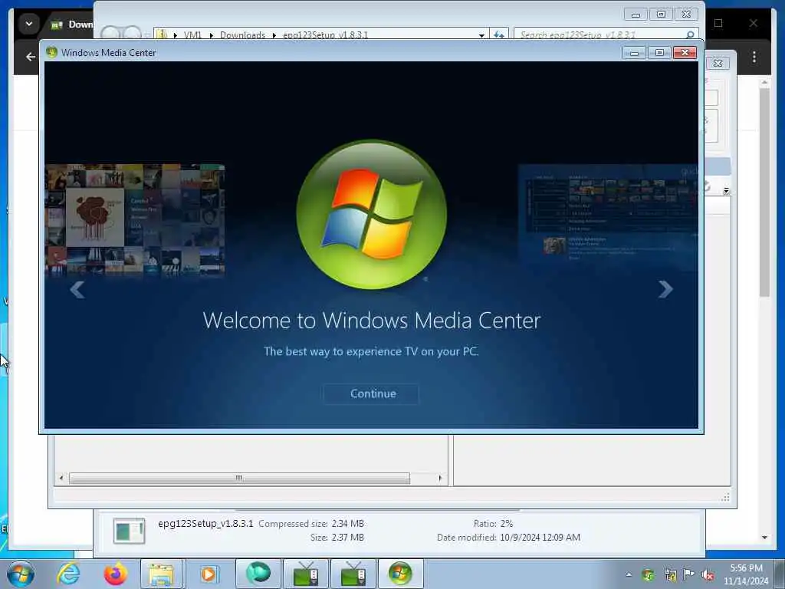Close the Windows Media Center window
The height and width of the screenshot is (589, 785).
pyautogui.click(x=685, y=53)
